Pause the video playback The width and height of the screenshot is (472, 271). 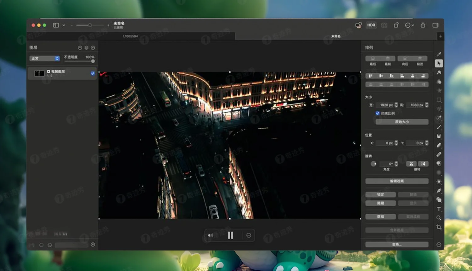[230, 235]
